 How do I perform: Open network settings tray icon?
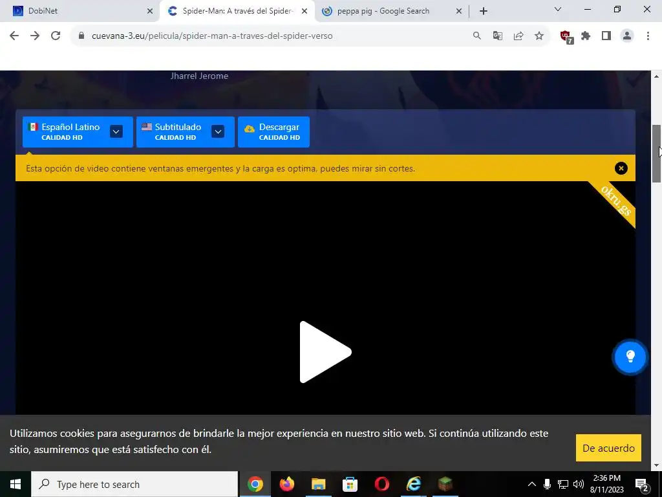pos(563,484)
